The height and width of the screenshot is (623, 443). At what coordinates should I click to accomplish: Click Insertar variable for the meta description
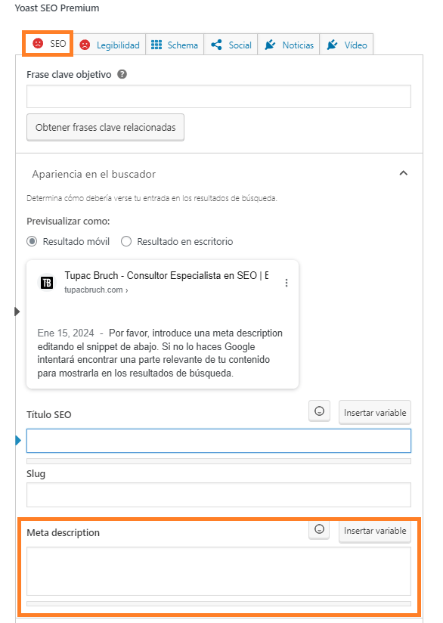pyautogui.click(x=374, y=529)
